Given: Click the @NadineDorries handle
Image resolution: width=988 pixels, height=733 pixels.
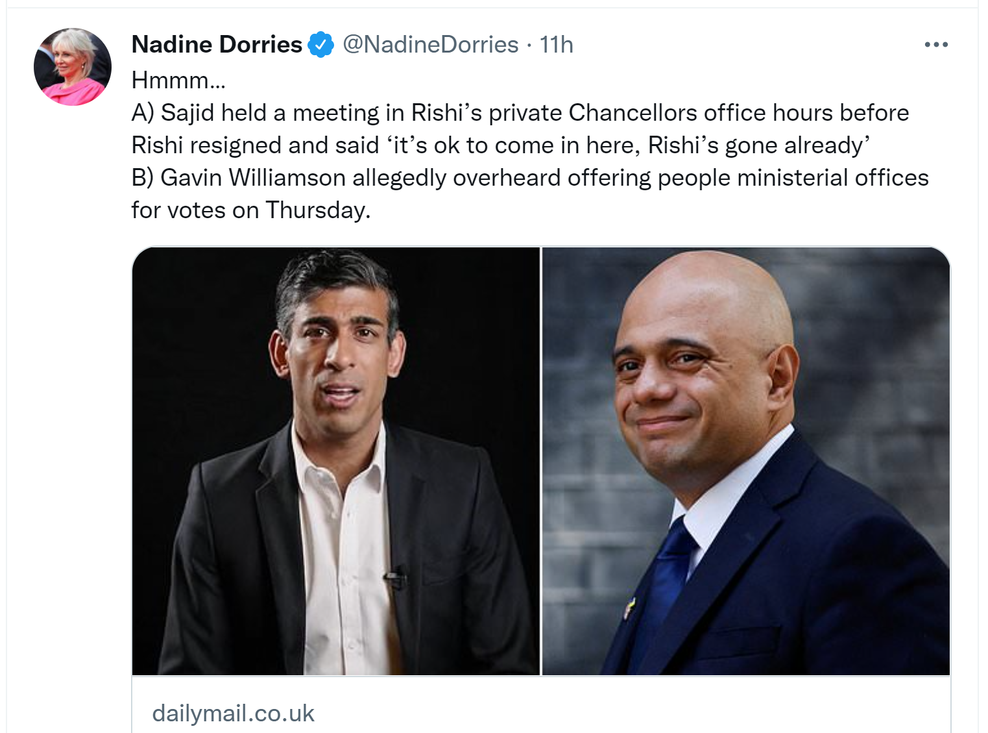Looking at the screenshot, I should pyautogui.click(x=431, y=45).
